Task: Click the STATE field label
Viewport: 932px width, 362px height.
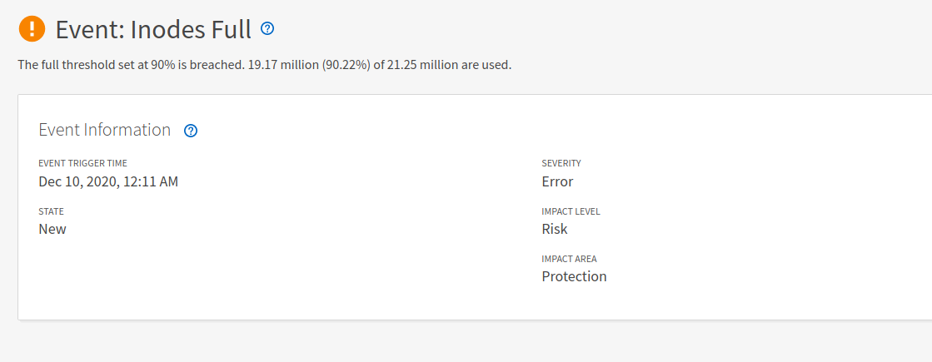Action: [51, 211]
